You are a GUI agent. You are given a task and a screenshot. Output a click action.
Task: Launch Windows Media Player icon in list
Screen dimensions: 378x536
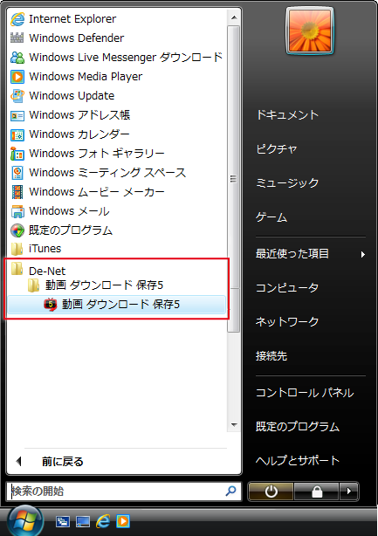[17, 76]
